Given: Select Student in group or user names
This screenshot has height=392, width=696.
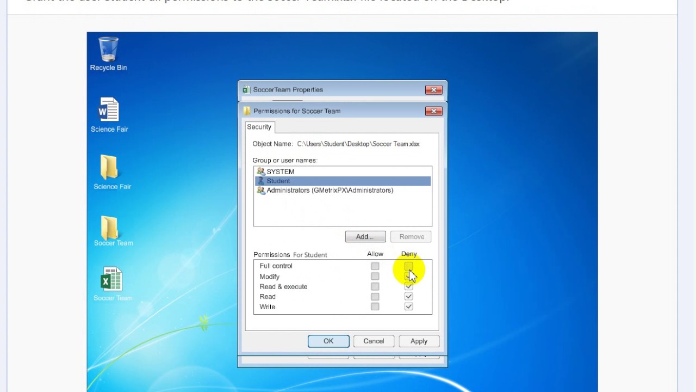Looking at the screenshot, I should [x=343, y=181].
